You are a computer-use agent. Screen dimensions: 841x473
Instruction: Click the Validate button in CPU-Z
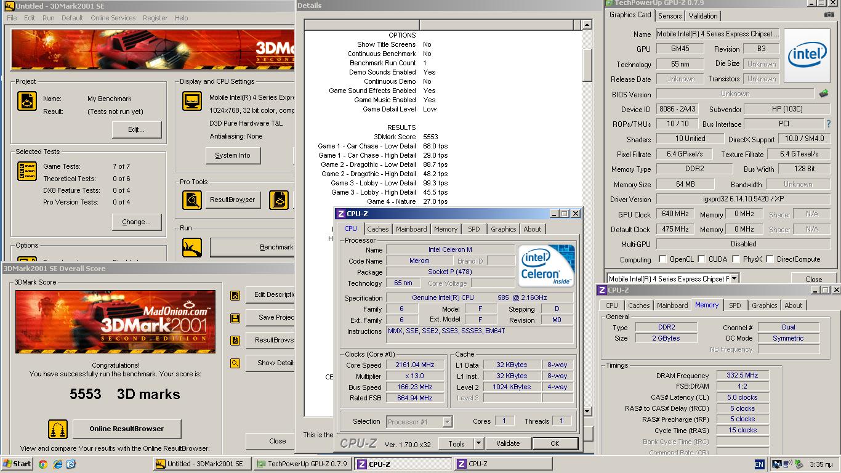point(508,443)
